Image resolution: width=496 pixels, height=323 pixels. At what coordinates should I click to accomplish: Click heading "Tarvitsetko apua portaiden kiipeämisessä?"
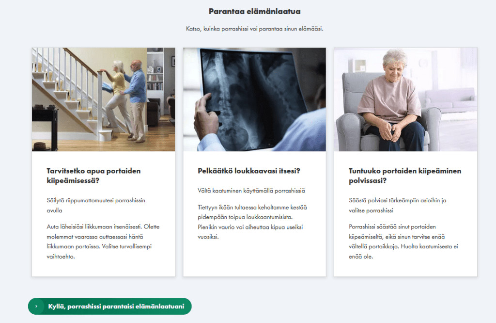tap(93, 176)
